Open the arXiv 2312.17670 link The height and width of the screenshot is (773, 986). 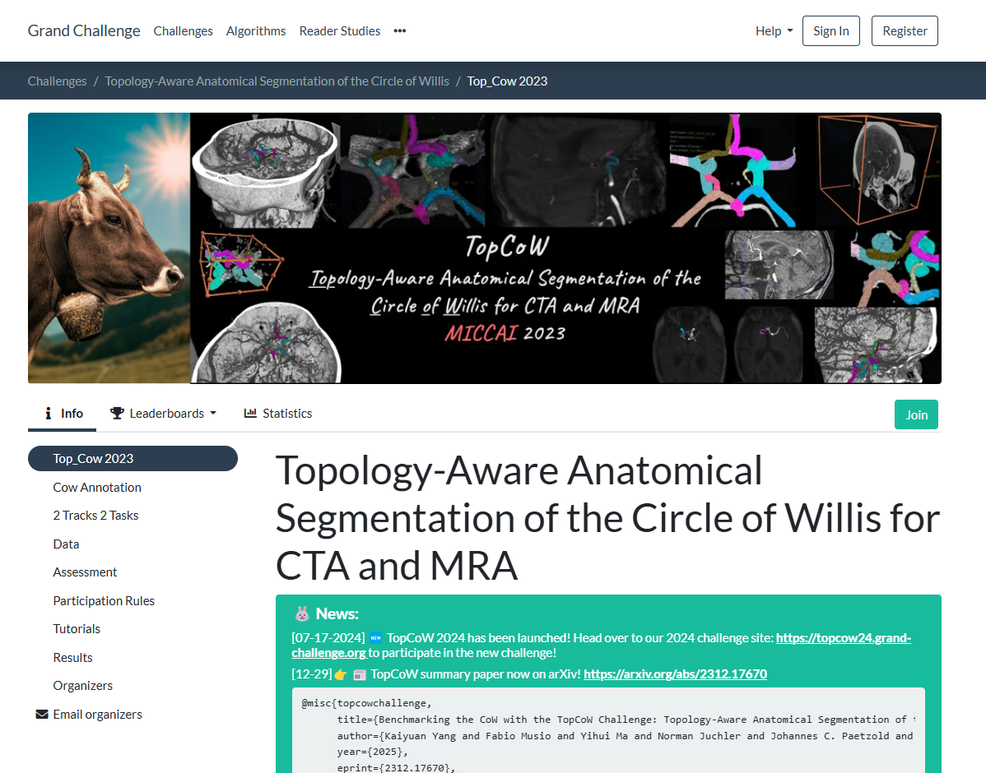(675, 674)
